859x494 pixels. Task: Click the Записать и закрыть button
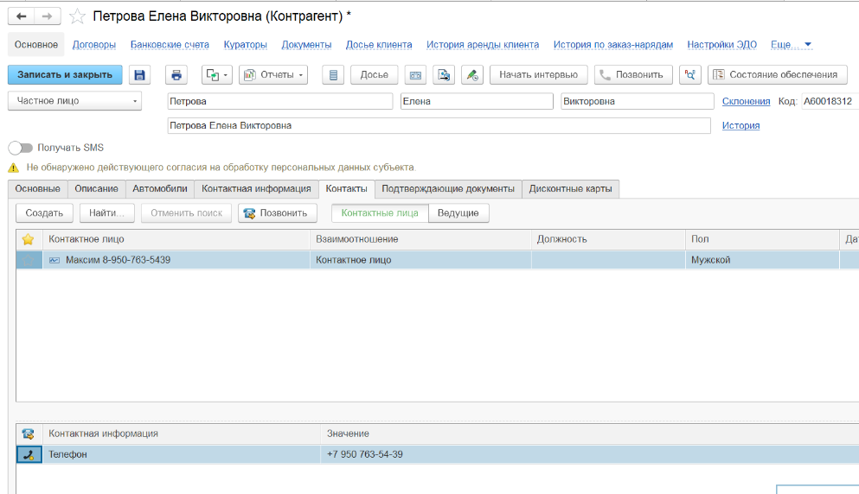[x=65, y=75]
